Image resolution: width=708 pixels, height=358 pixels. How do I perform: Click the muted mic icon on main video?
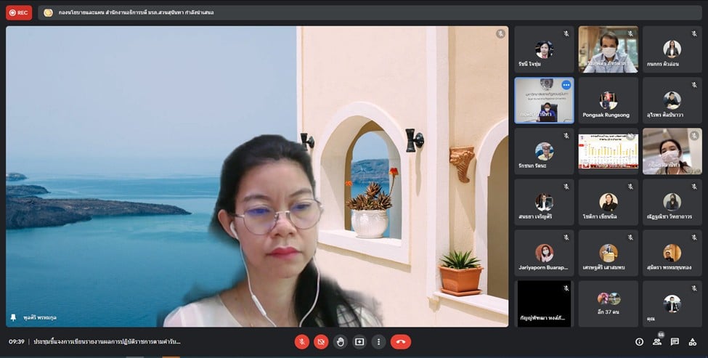coord(500,33)
